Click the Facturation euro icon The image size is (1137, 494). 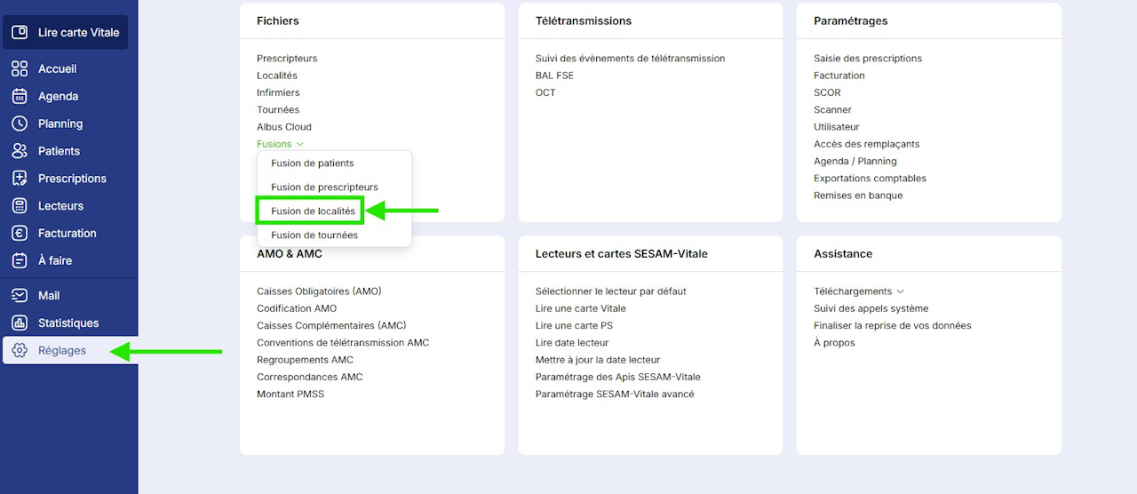tap(20, 234)
